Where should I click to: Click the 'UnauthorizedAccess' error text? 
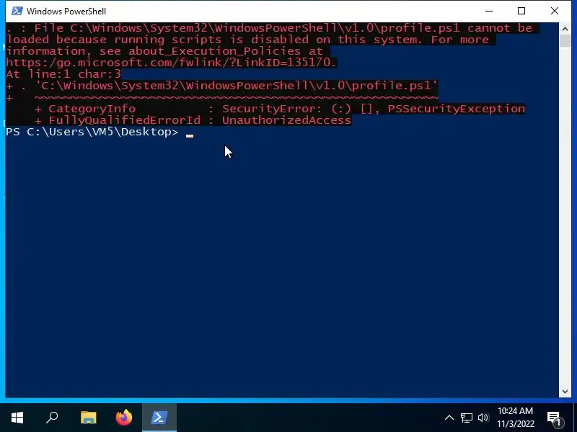(x=286, y=120)
